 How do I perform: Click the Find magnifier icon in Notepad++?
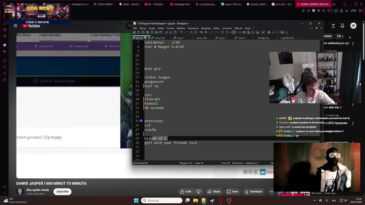pos(191,32)
